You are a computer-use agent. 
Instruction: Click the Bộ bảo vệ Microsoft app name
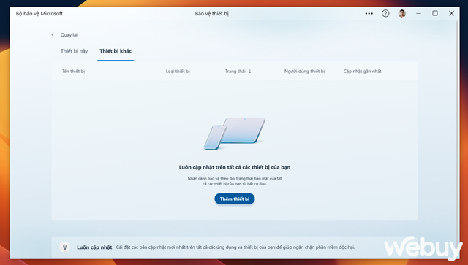[39, 13]
